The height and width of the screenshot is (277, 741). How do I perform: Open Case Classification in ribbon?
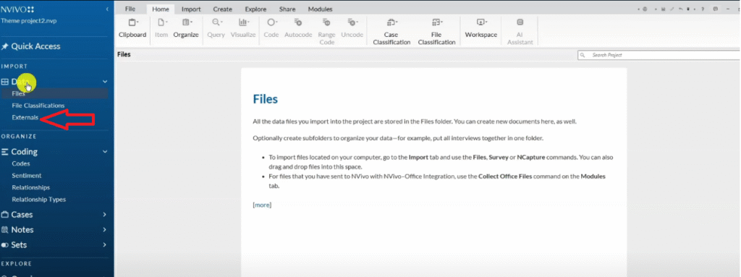[391, 32]
